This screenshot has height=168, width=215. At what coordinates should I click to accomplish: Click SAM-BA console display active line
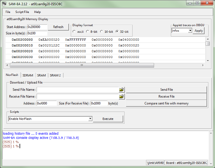pyautogui.click(x=41, y=138)
